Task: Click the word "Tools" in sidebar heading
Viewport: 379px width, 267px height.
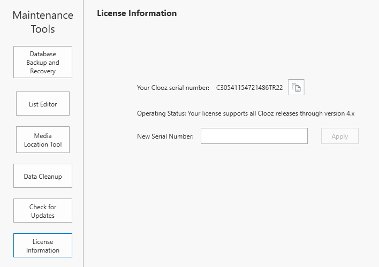Action: click(43, 29)
